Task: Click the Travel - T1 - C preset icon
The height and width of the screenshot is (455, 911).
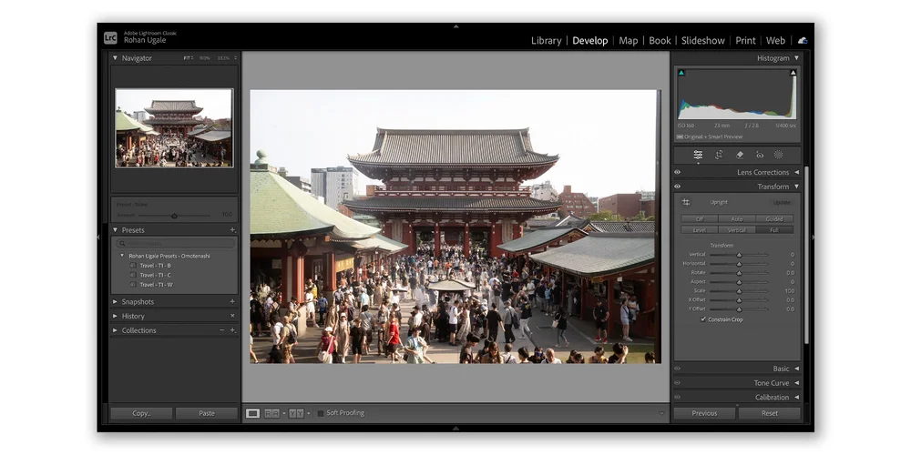Action: (133, 275)
